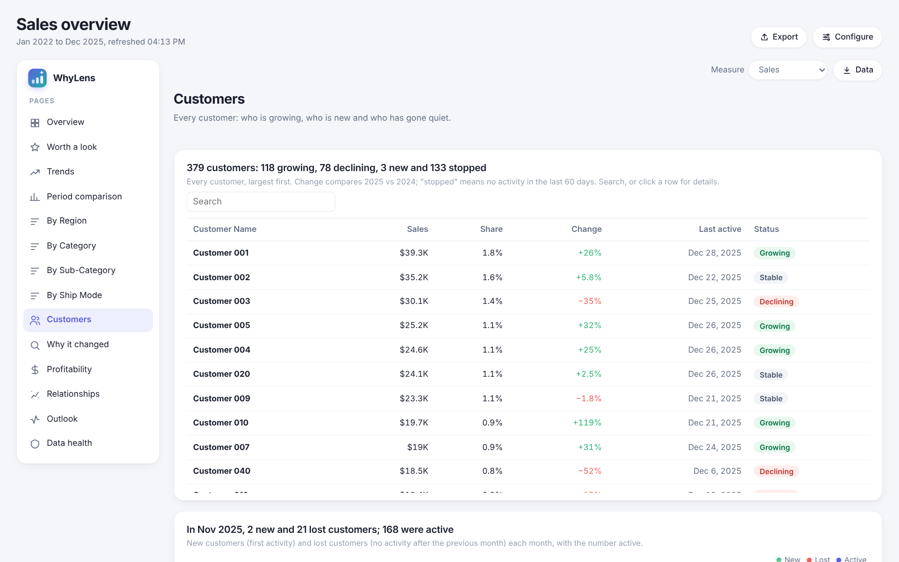The image size is (899, 562).
Task: Click the $24.1K sales value
Action: (x=414, y=374)
